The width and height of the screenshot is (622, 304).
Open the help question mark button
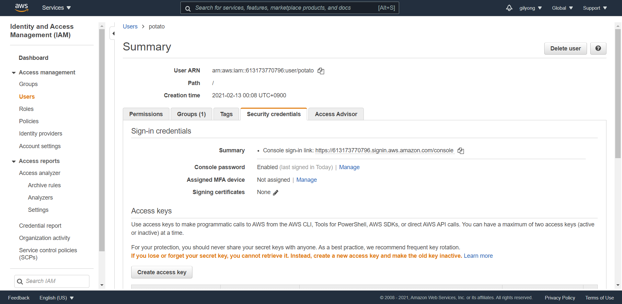pos(598,49)
